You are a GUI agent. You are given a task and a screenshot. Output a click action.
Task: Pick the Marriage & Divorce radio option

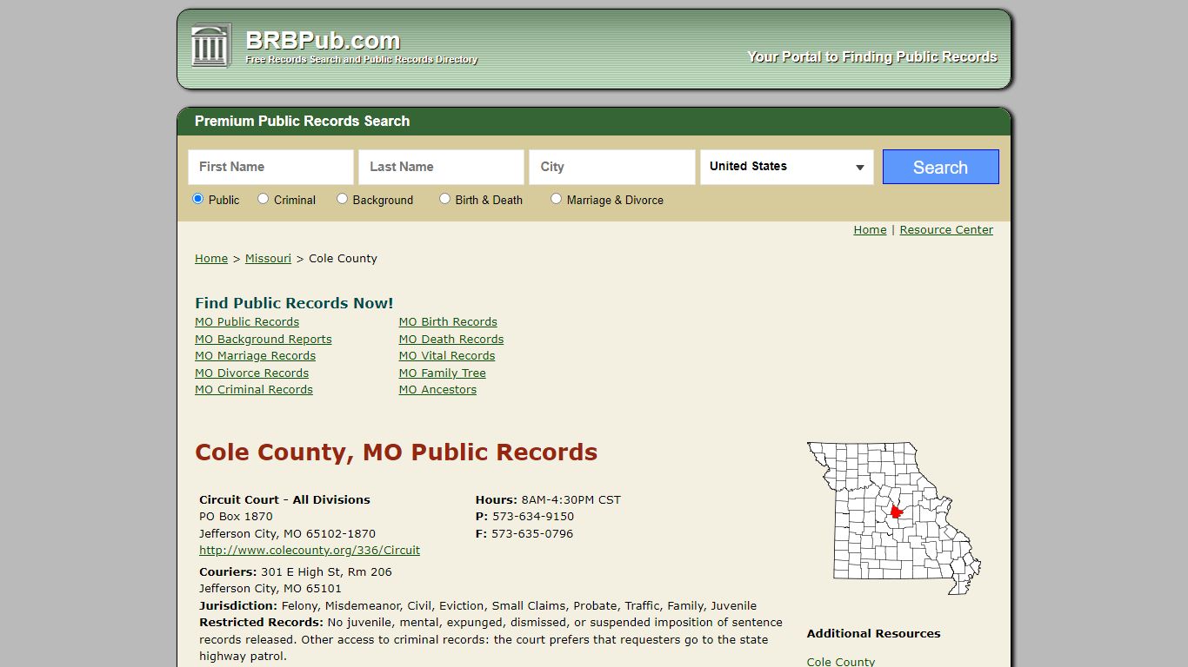pyautogui.click(x=556, y=199)
